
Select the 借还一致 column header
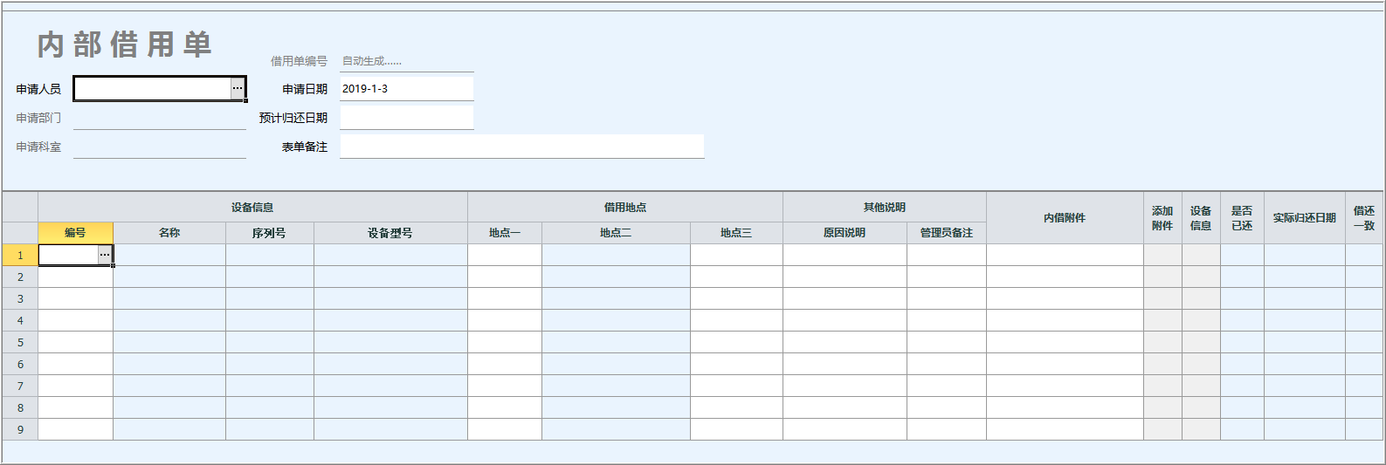pyautogui.click(x=1364, y=218)
